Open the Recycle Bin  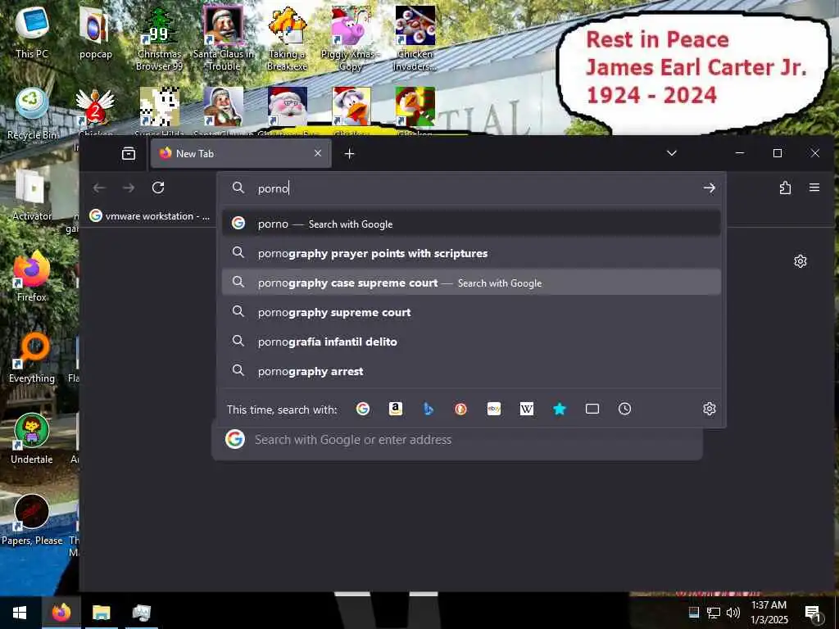point(32,113)
